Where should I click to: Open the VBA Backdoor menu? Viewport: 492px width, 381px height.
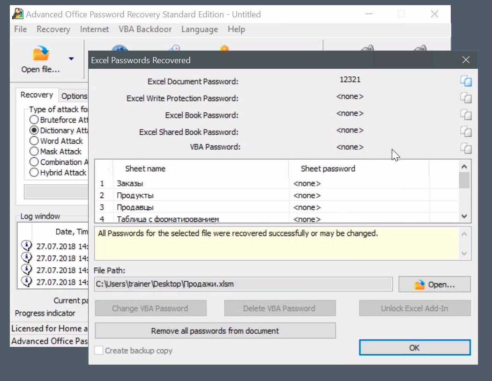(145, 29)
